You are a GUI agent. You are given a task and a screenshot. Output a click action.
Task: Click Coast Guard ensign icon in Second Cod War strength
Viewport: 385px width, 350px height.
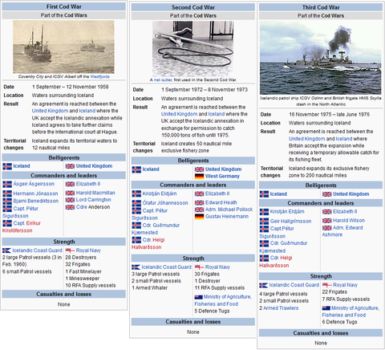click(x=136, y=267)
